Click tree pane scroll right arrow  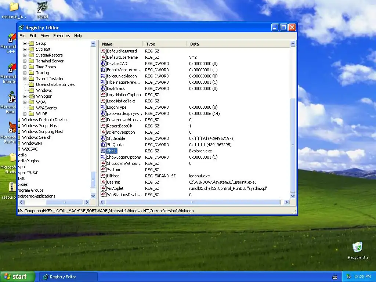coord(87,202)
